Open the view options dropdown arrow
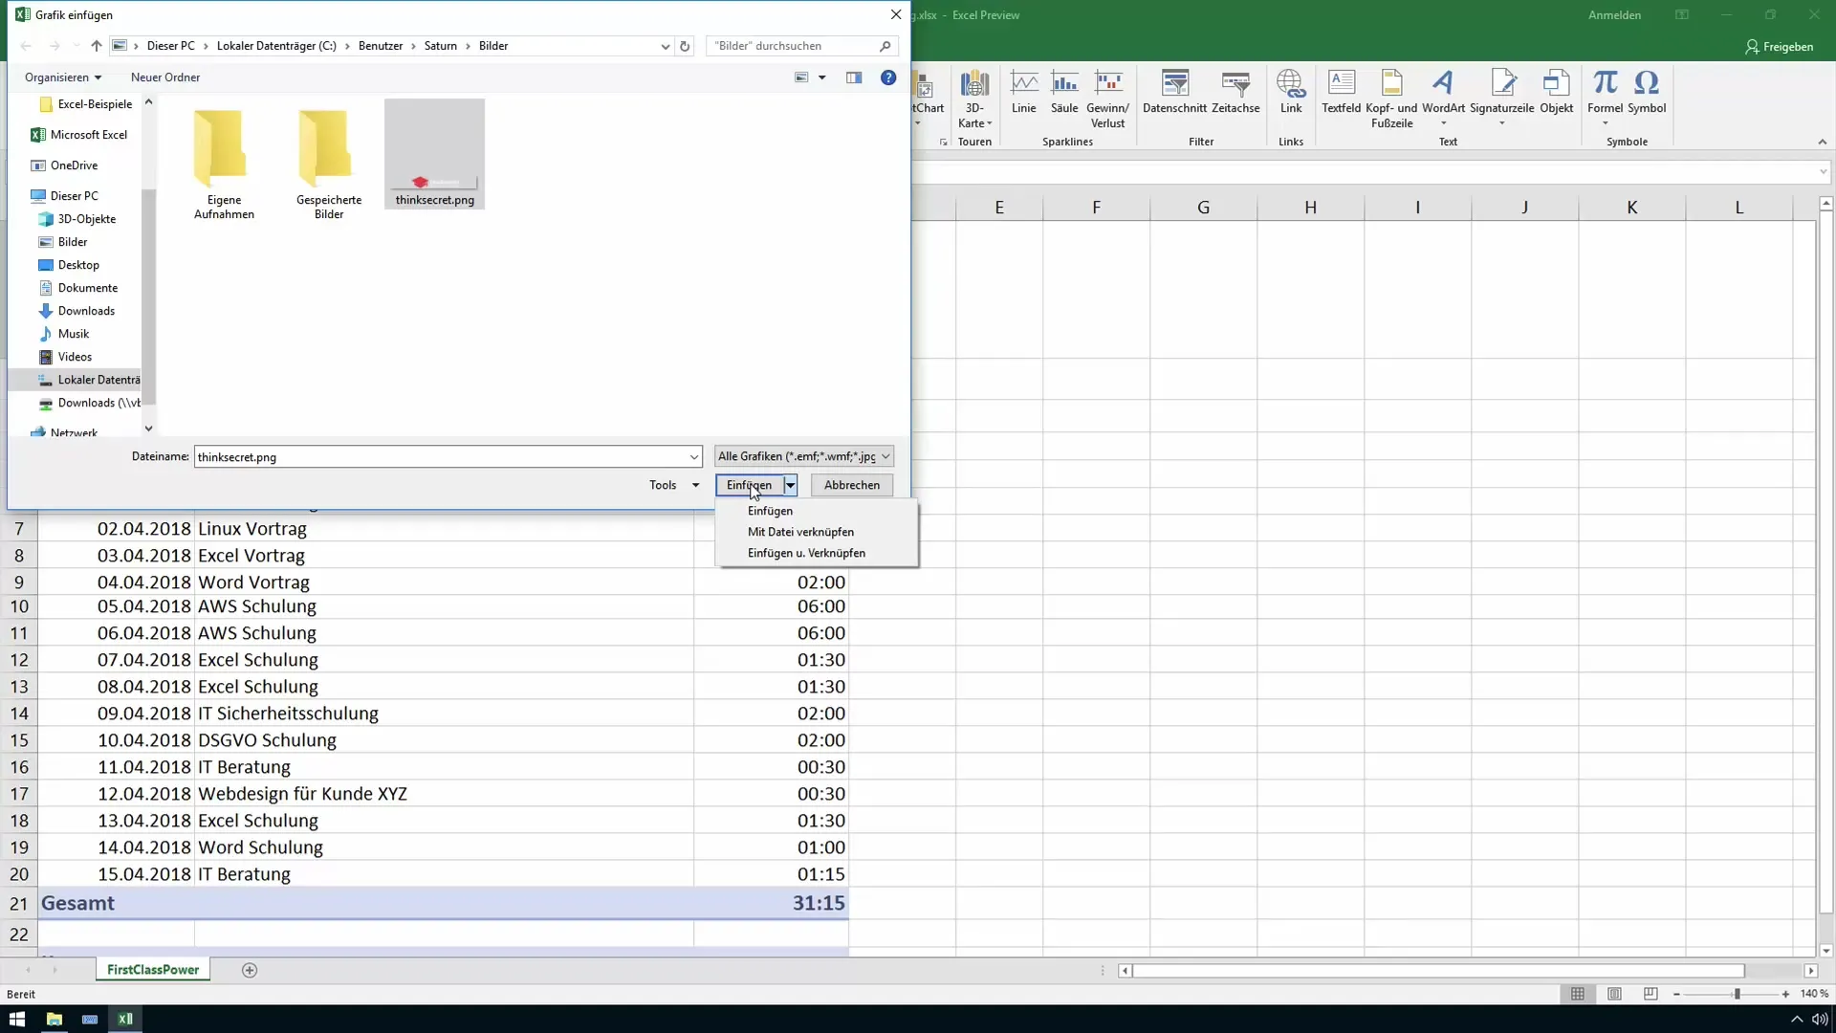1836x1033 pixels. click(821, 77)
